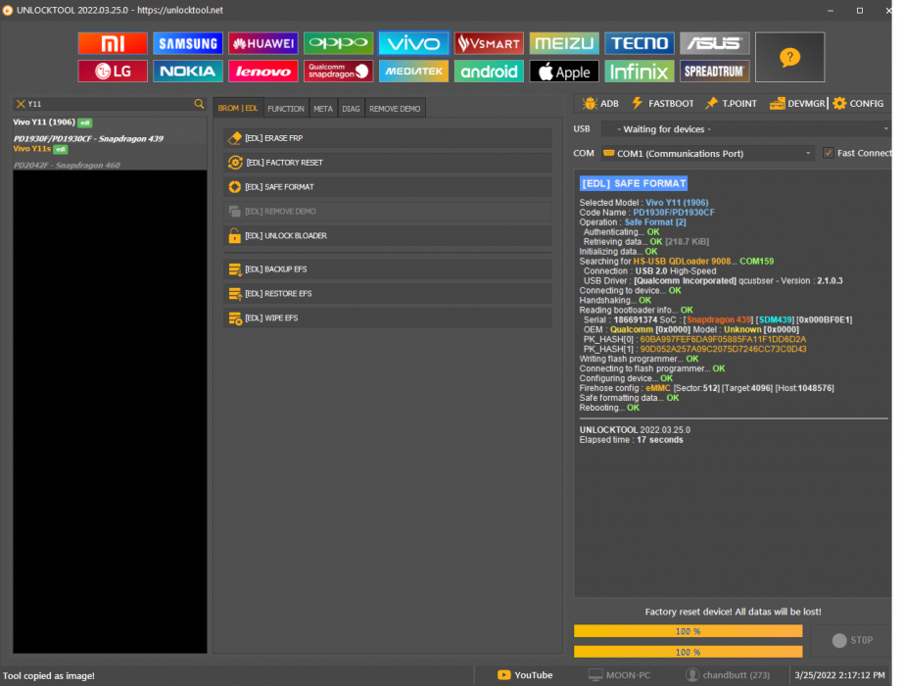Pick the Nokia brand logo
Screen dimensions: 903x686
tap(188, 71)
